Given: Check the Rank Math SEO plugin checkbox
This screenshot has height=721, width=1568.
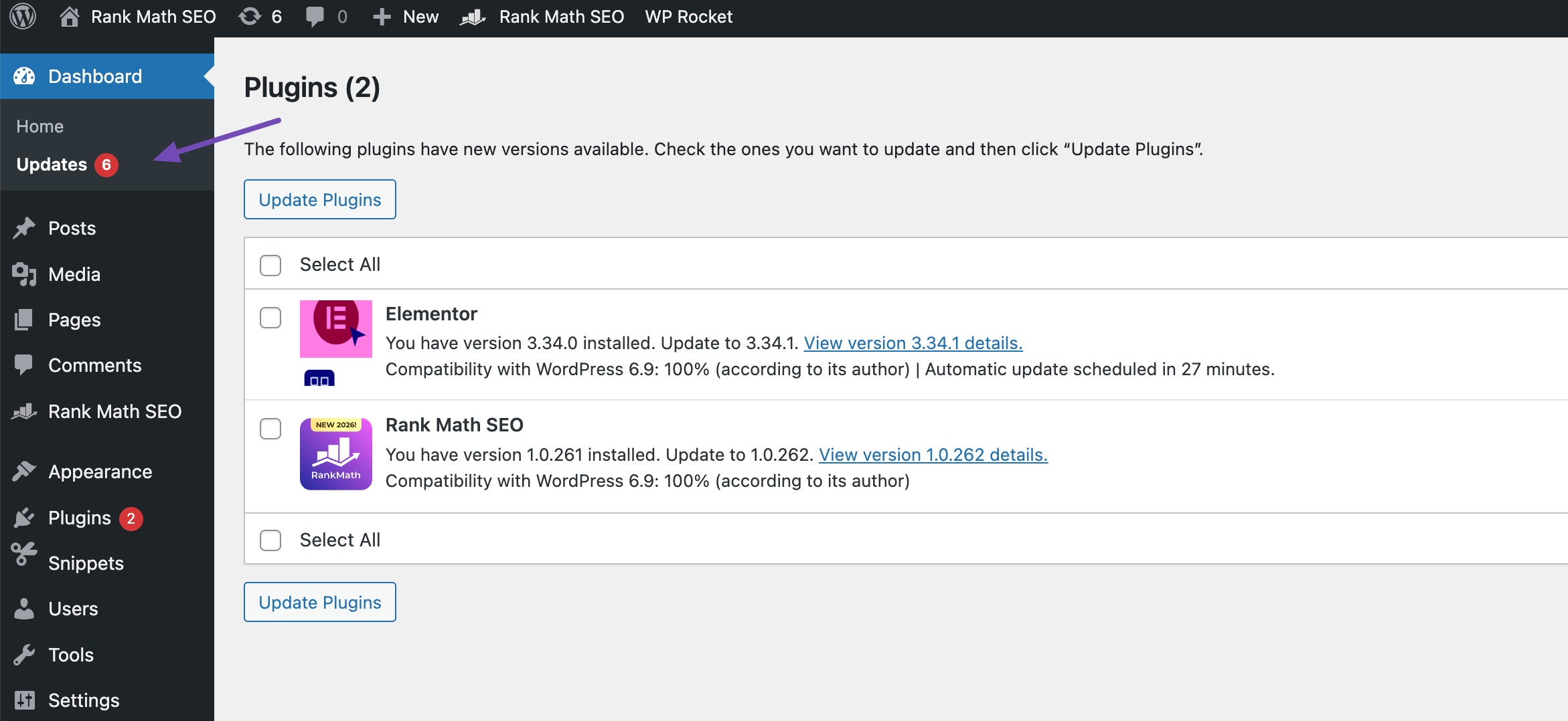Looking at the screenshot, I should pos(270,429).
